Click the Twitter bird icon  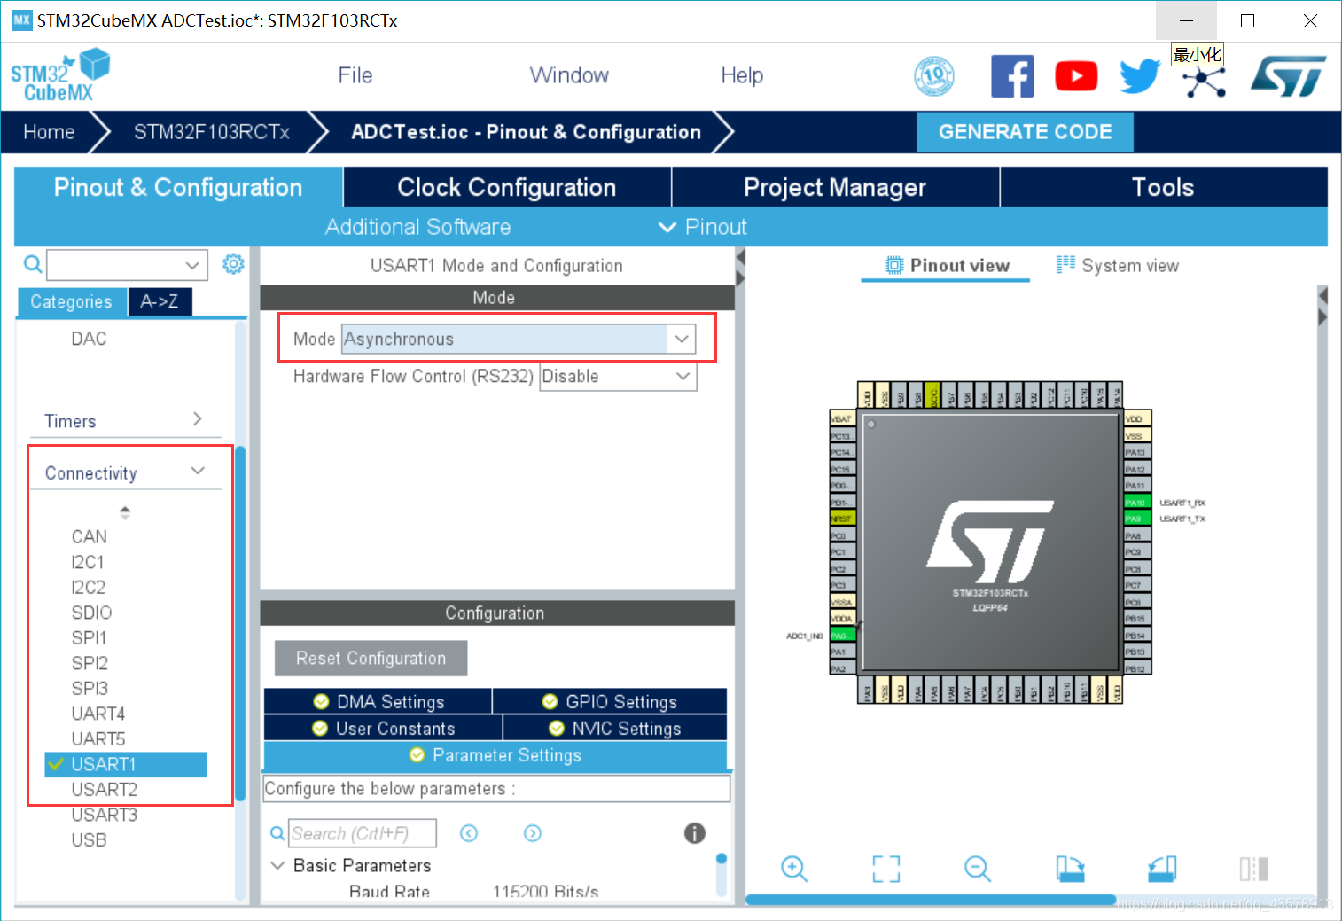coord(1140,76)
